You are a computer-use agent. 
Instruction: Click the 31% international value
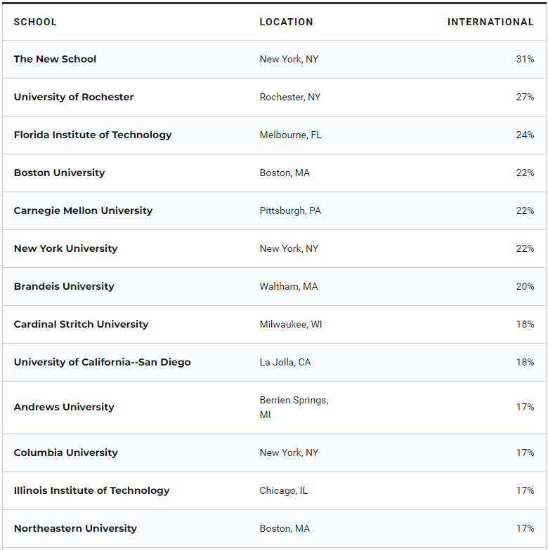click(x=525, y=59)
